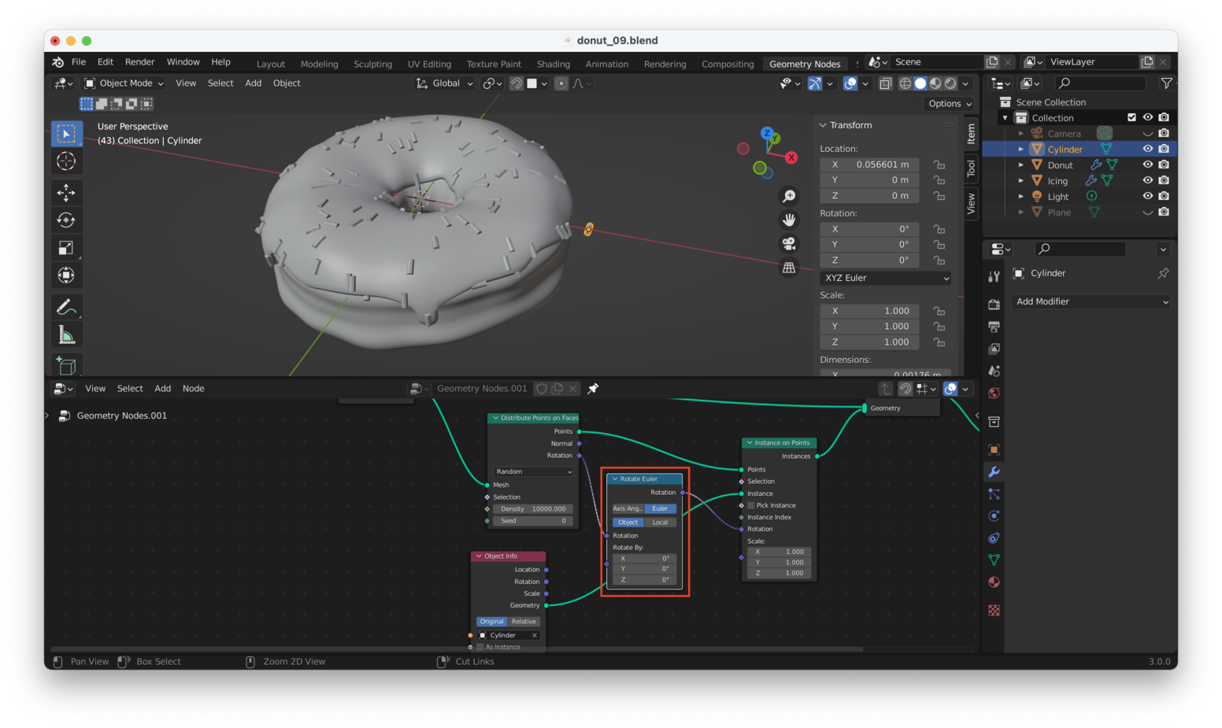
Task: Open the Add Modifier dropdown
Action: pos(1091,301)
